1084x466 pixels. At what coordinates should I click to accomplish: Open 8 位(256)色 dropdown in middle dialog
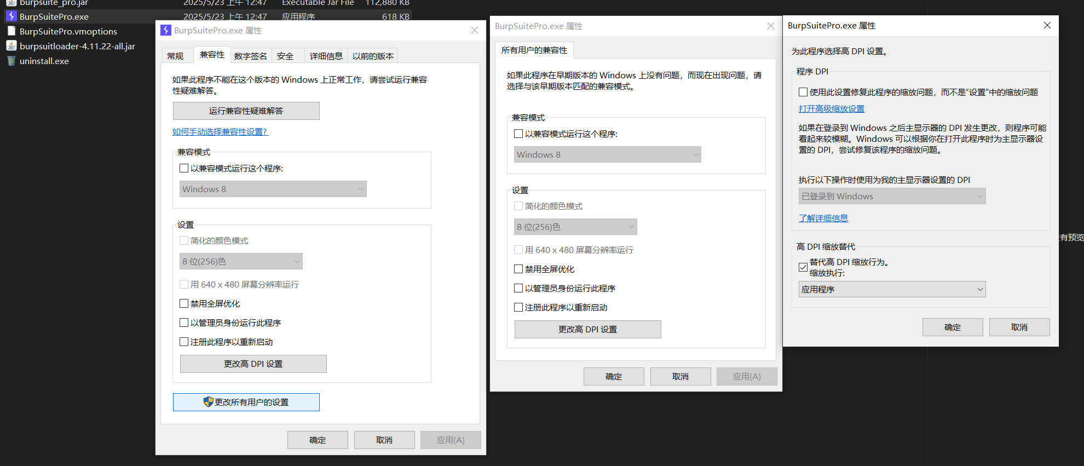pos(576,227)
